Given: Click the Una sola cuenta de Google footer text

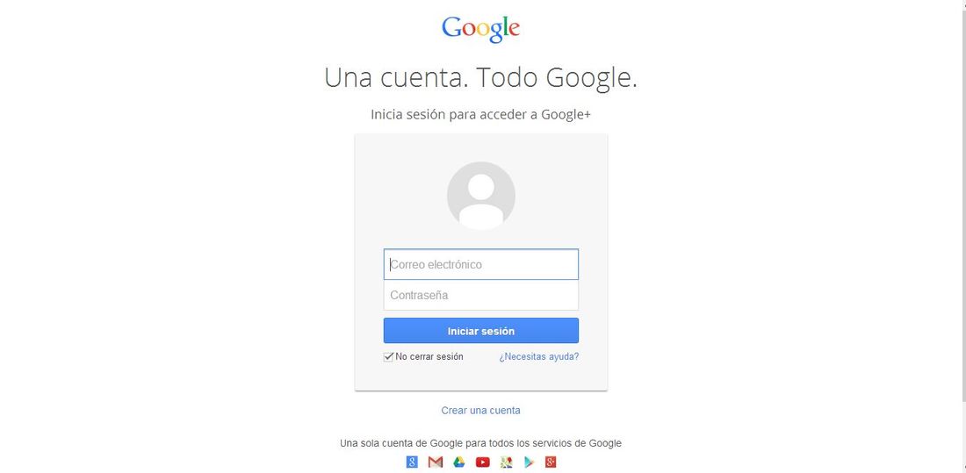Looking at the screenshot, I should click(x=480, y=443).
